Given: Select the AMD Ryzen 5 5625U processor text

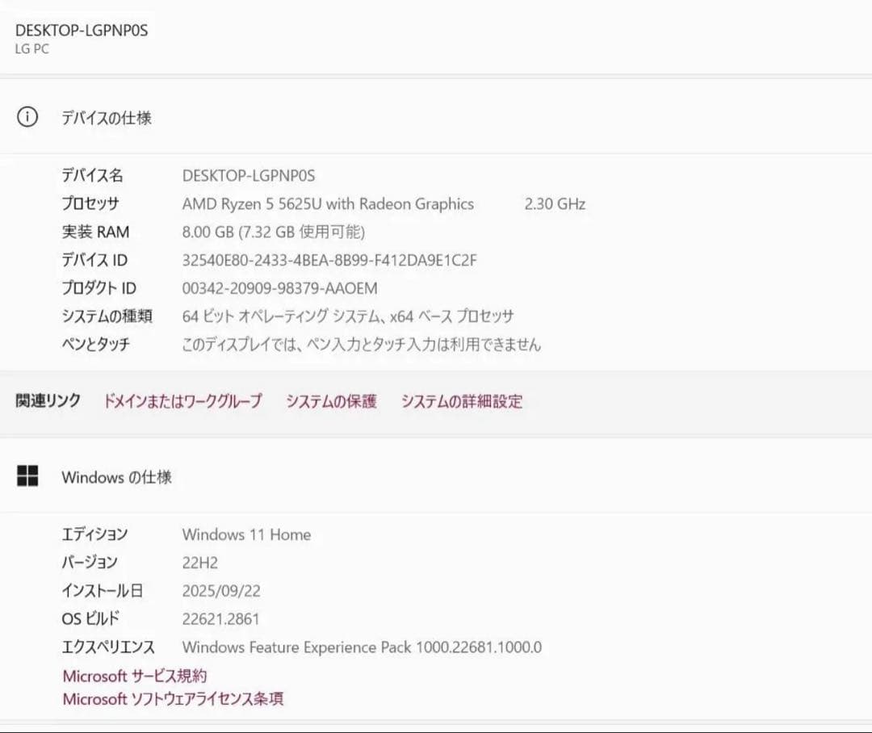Looking at the screenshot, I should click(x=327, y=203).
